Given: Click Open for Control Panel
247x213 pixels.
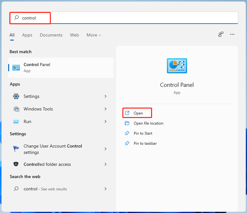Looking at the screenshot, I should click(x=137, y=113).
